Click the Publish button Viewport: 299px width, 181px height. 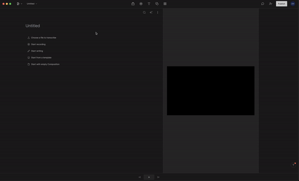282,4
